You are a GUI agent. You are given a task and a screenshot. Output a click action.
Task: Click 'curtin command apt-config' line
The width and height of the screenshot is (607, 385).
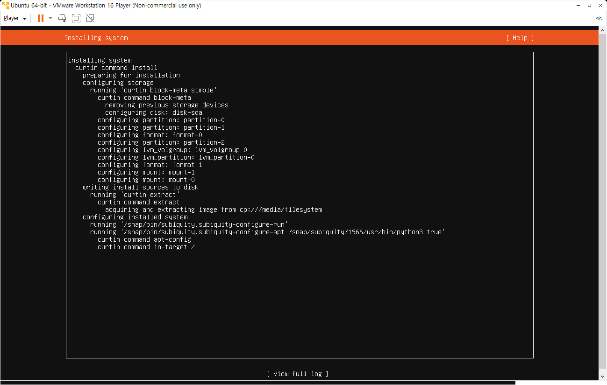point(144,239)
